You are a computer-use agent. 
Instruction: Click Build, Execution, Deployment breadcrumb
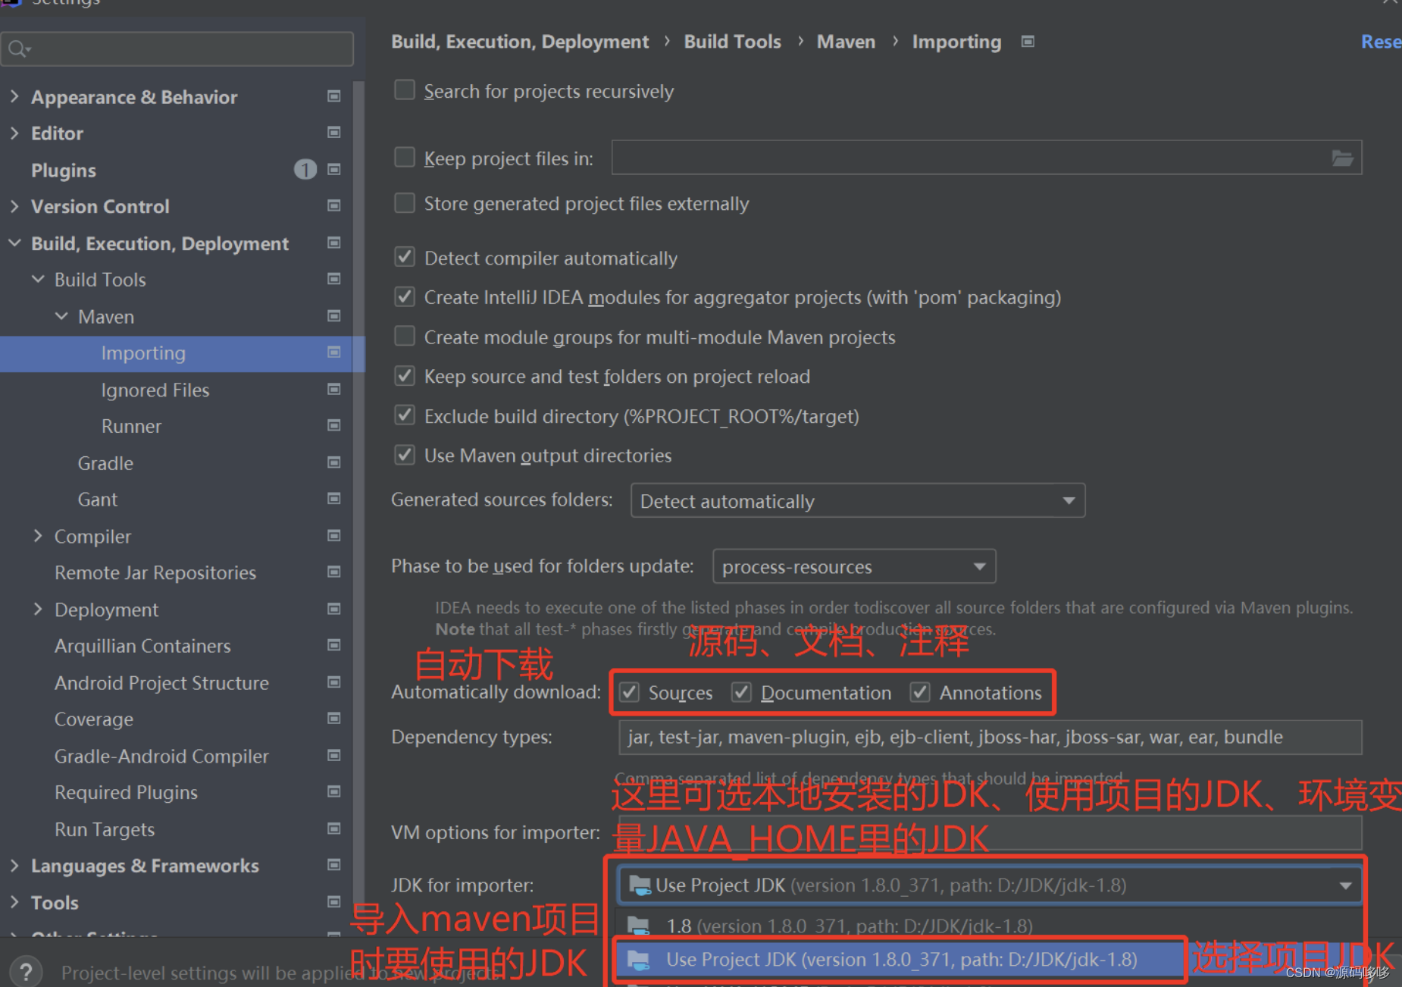point(520,42)
